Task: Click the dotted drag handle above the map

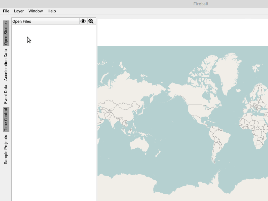Action: click(248, 18)
